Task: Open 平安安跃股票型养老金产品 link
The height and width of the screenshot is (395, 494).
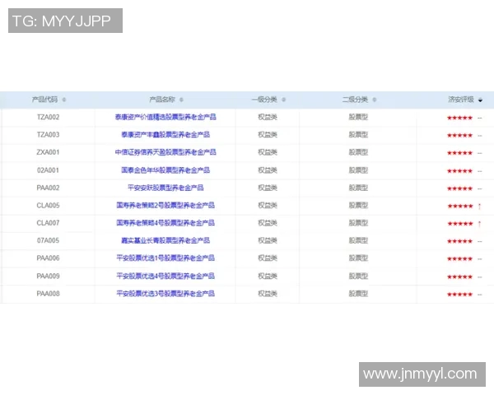Action: pyautogui.click(x=165, y=188)
